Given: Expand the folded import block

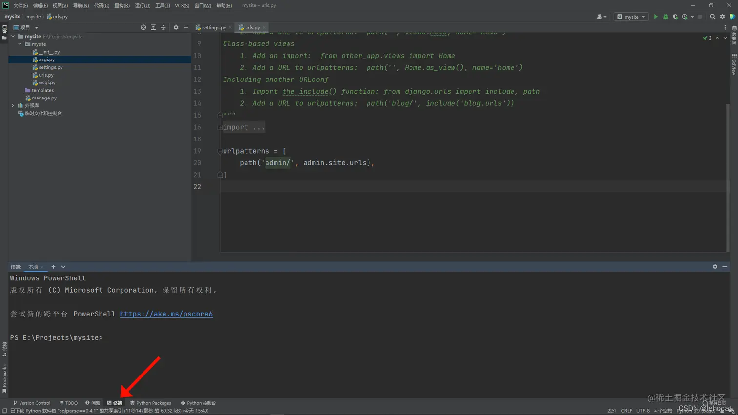Looking at the screenshot, I should pos(220,127).
